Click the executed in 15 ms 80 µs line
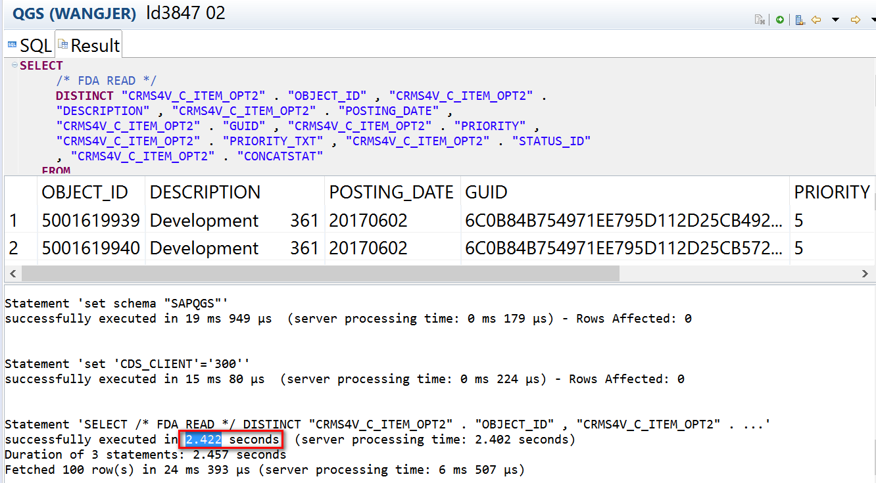Viewport: 876px width, 483px height. pyautogui.click(x=345, y=379)
